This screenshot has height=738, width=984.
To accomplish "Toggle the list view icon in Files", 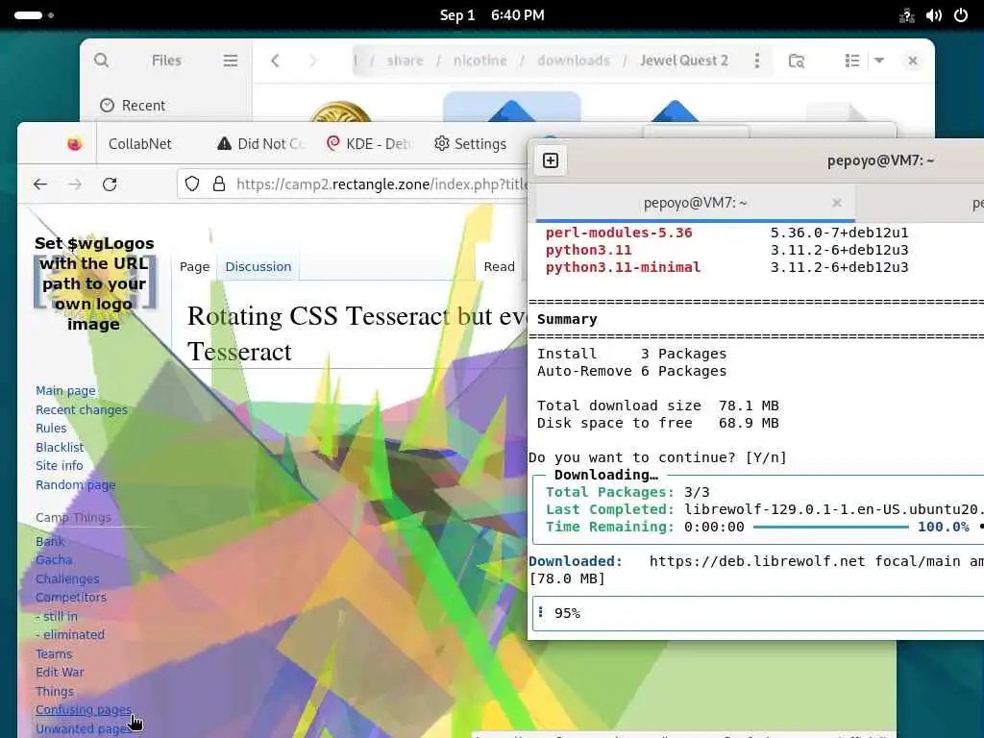I will pyautogui.click(x=851, y=61).
